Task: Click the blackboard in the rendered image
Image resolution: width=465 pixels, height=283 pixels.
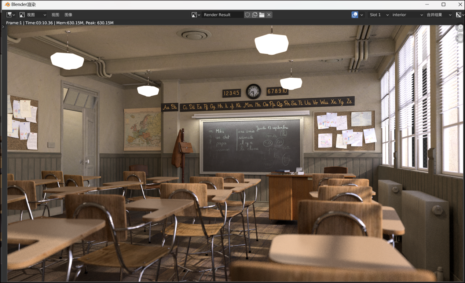Action: point(251,146)
